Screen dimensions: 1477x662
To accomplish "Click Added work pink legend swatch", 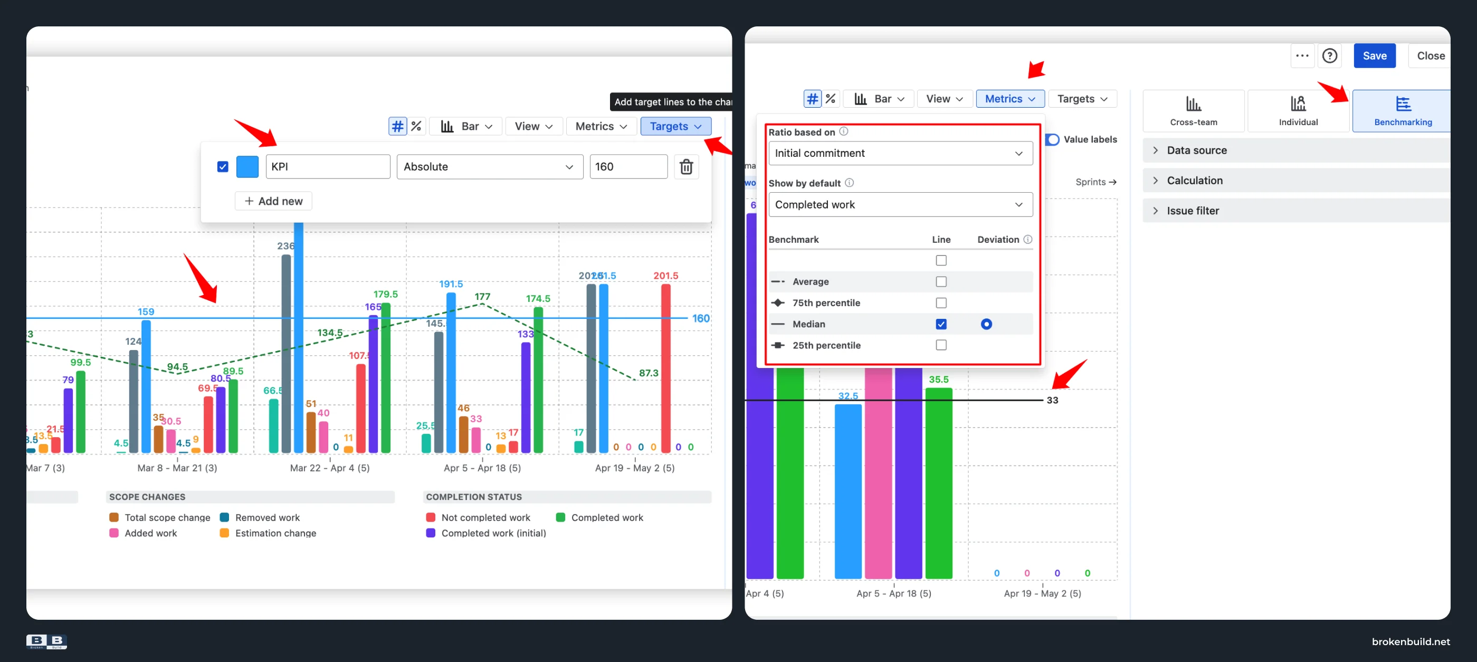I will 113,533.
